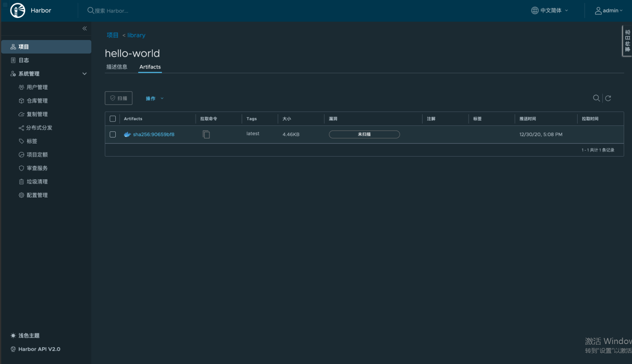Click the 4.46KB size value
This screenshot has width=632, height=364.
click(x=291, y=135)
